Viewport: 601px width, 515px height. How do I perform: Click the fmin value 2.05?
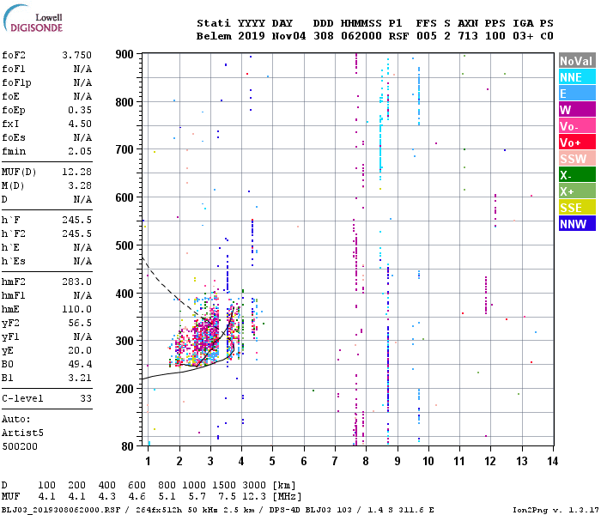click(x=80, y=151)
